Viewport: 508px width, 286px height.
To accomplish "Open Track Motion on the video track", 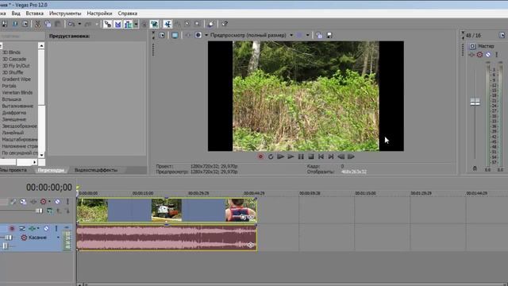I will point(23,202).
